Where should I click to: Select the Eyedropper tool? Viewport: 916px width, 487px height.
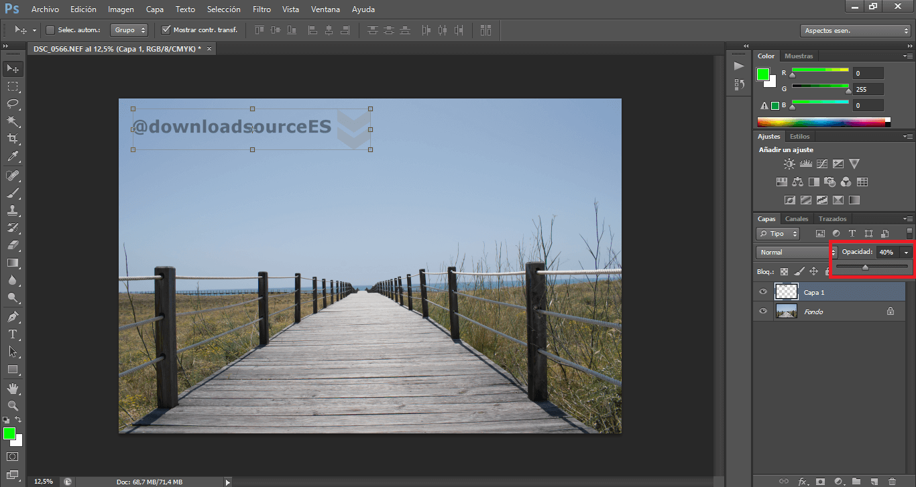(x=13, y=157)
